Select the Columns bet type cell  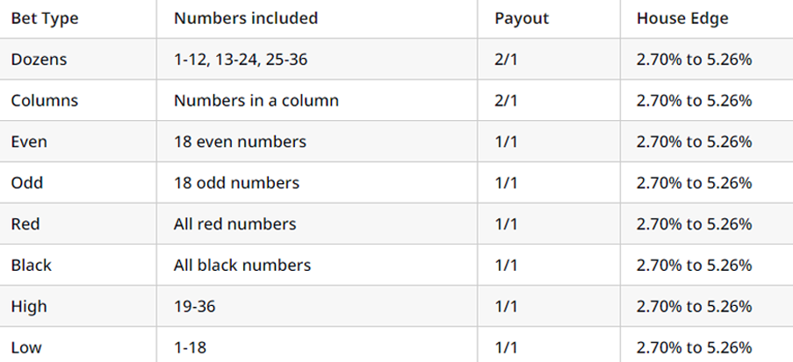tap(44, 100)
